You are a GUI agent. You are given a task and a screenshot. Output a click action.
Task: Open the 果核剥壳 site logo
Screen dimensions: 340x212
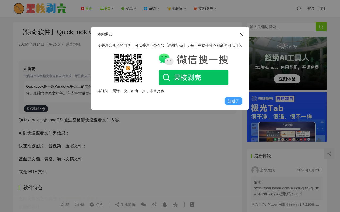(x=40, y=8)
